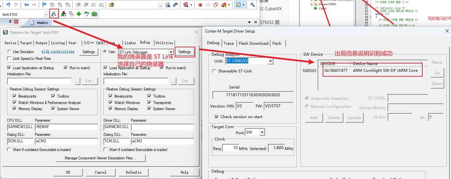Click the Redo toolbar icon
The width and height of the screenshot is (451, 179).
16,5
